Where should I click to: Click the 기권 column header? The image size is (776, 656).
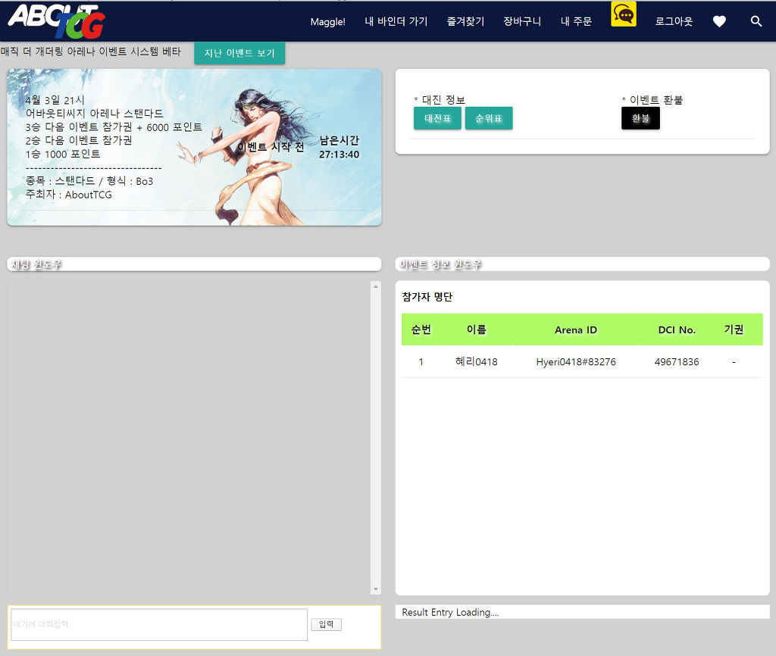[734, 330]
